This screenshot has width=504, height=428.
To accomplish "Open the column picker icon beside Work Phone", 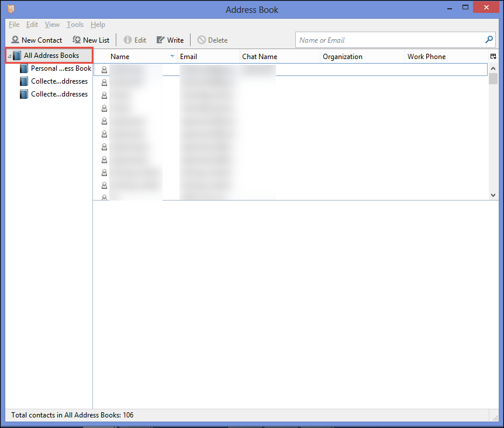I will pyautogui.click(x=493, y=57).
